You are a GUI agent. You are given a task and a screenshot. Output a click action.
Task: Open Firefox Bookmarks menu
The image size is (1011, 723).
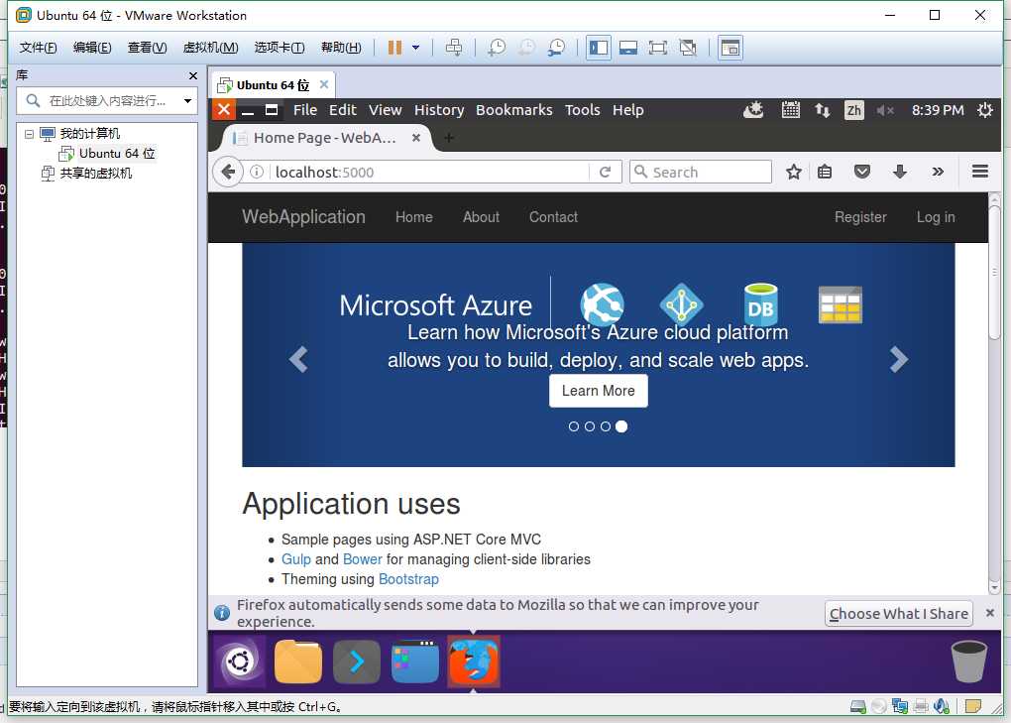click(513, 110)
